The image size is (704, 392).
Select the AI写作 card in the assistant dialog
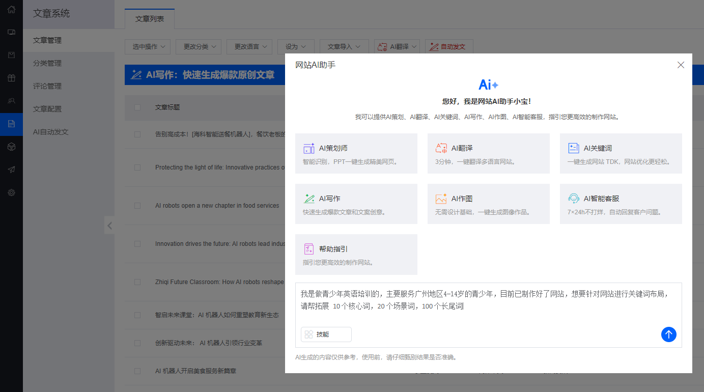(356, 204)
